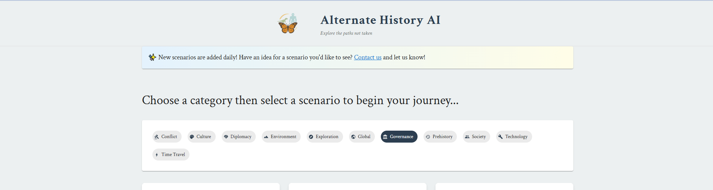This screenshot has height=190, width=713.
Task: Click the sparkle icon in announcement banner
Action: [152, 57]
